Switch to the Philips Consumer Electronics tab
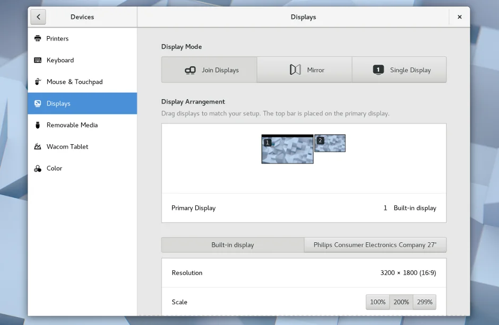 click(375, 245)
